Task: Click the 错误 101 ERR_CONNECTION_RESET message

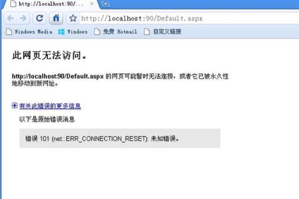Action: [x=102, y=139]
